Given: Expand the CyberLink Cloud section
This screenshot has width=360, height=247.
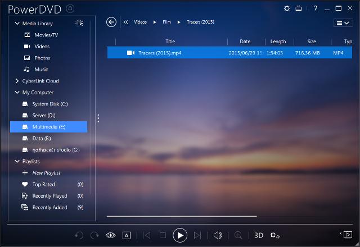Looking at the screenshot, I should click(x=17, y=81).
